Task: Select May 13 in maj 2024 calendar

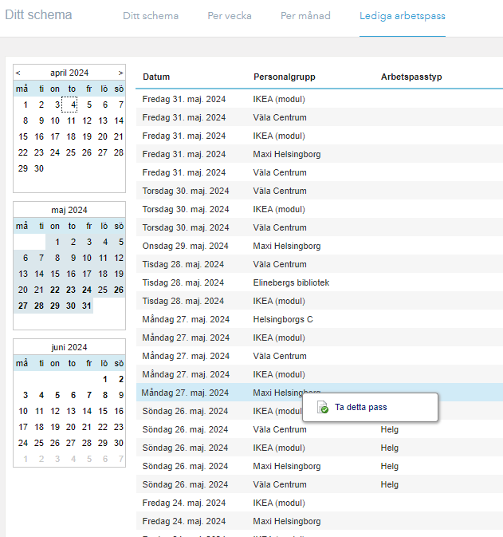Action: [x=23, y=274]
